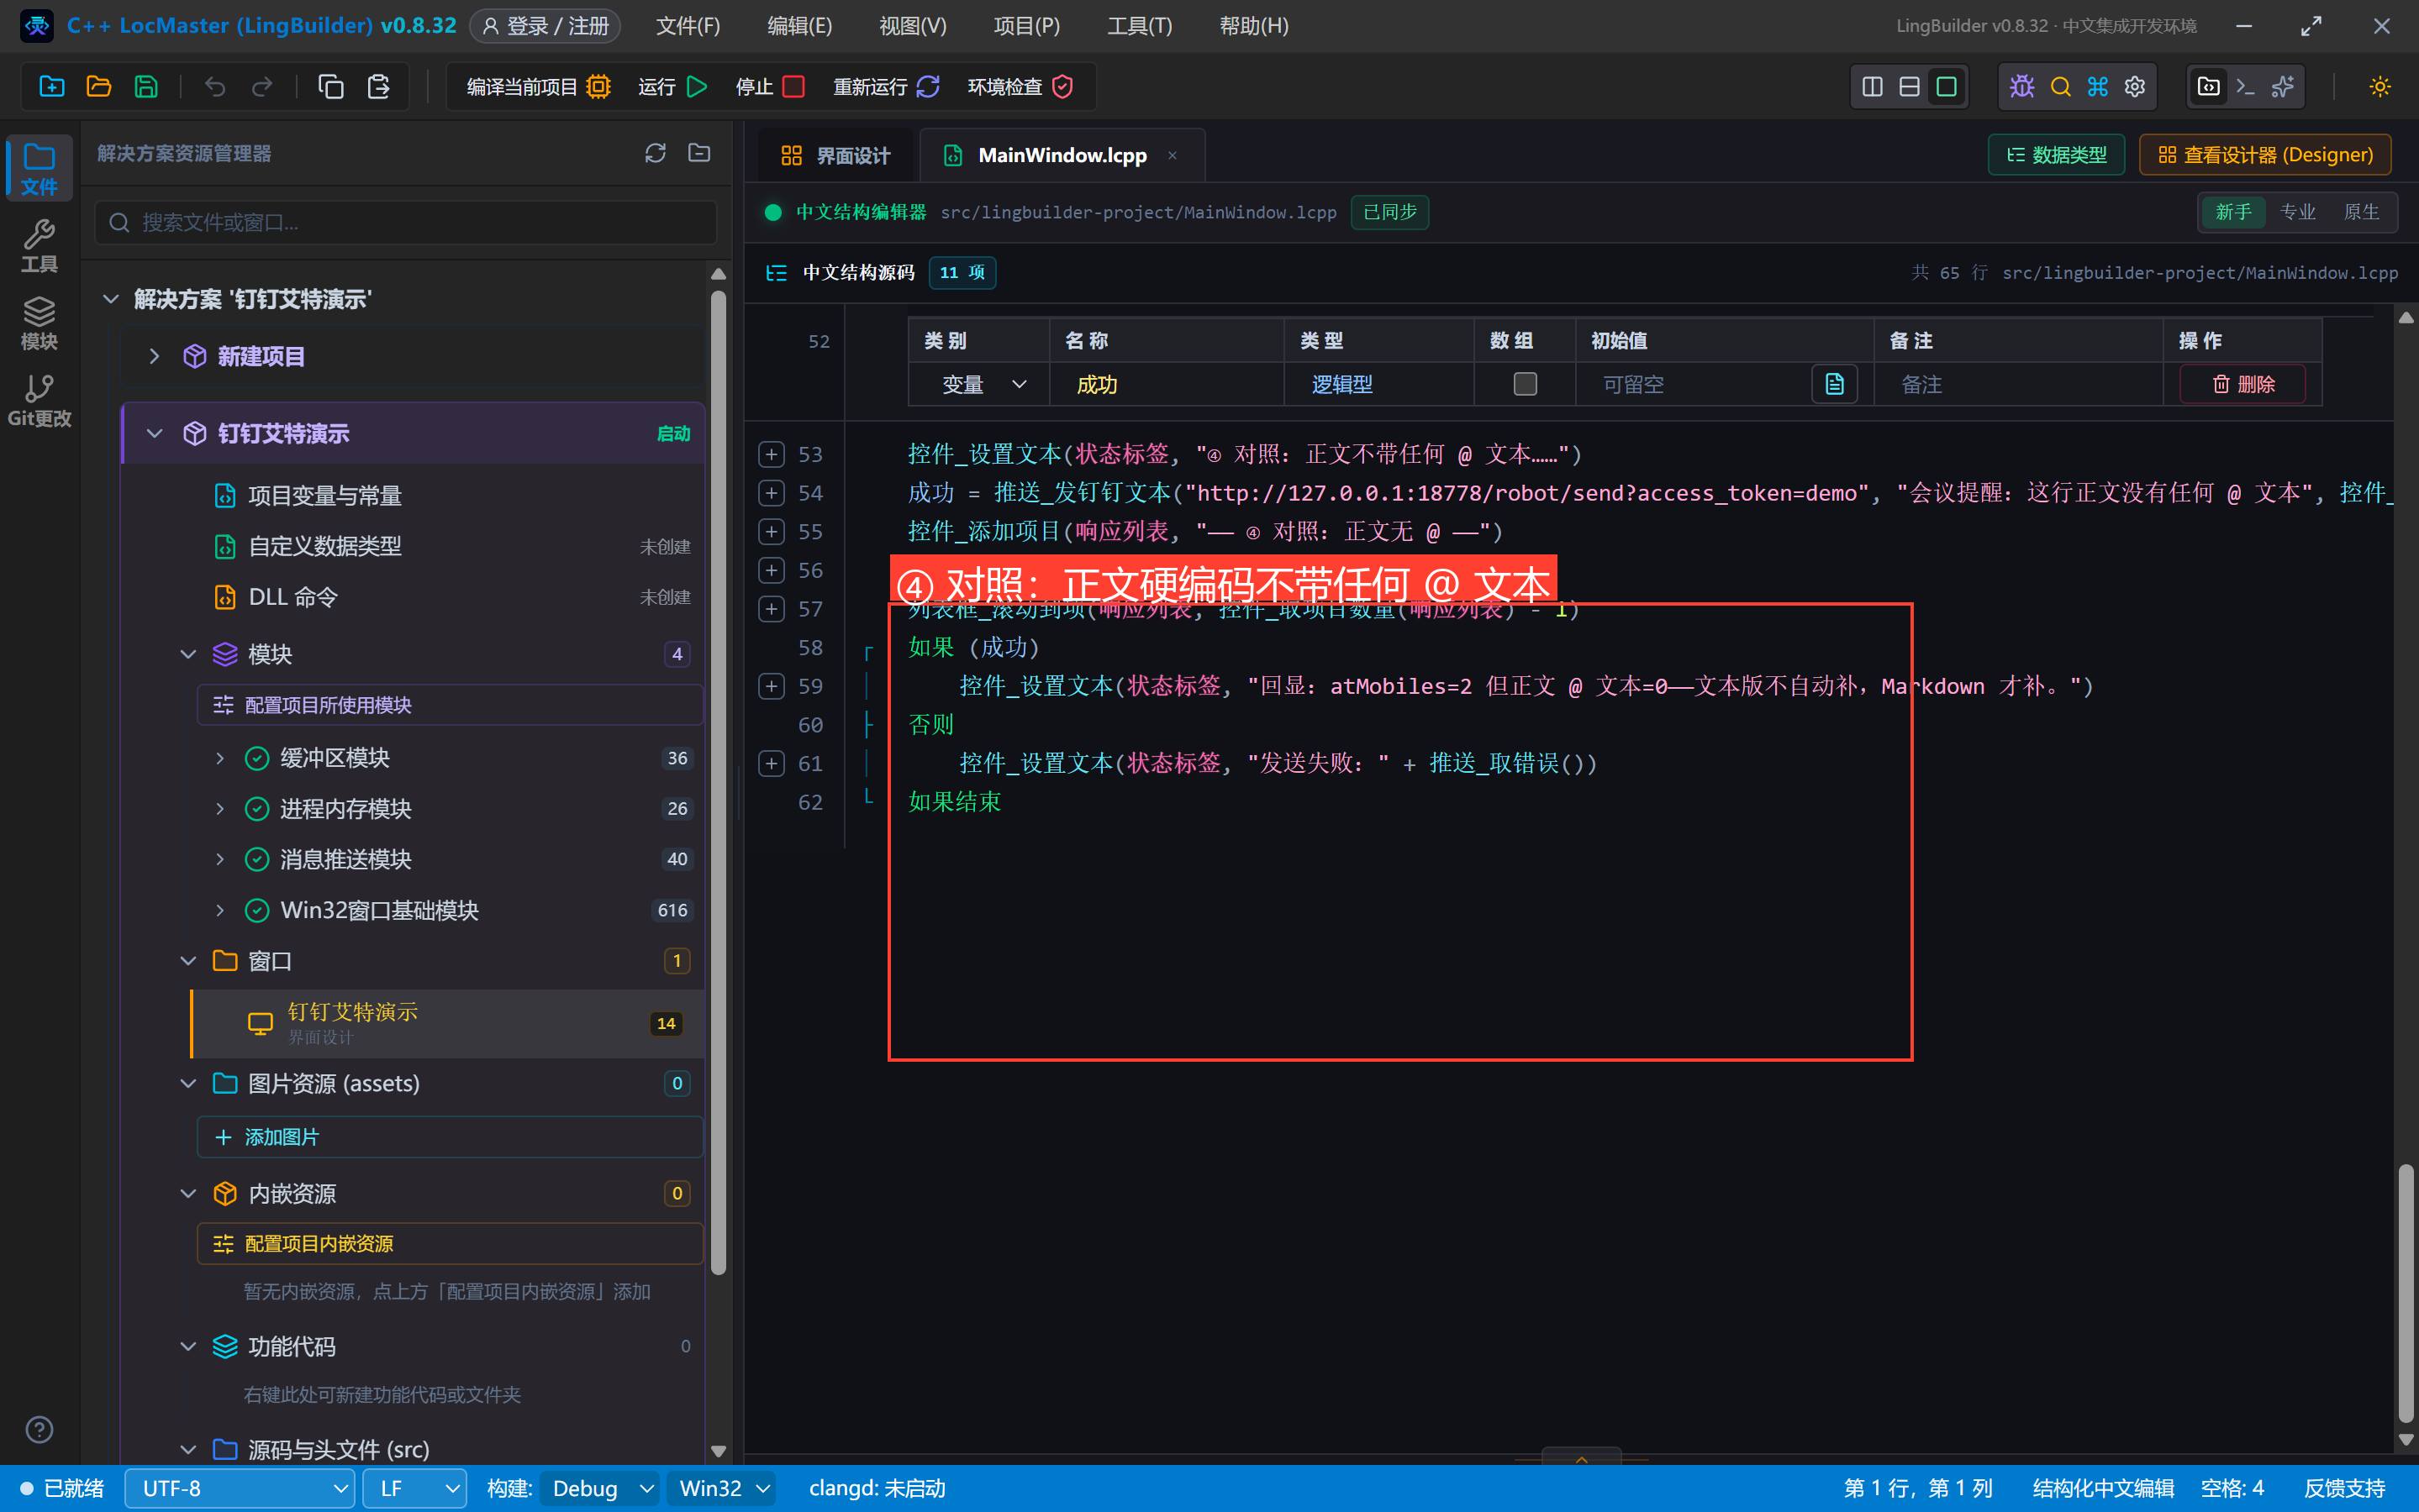Switch editor mode to 原生
This screenshot has height=1512, width=2419.
(x=2361, y=212)
